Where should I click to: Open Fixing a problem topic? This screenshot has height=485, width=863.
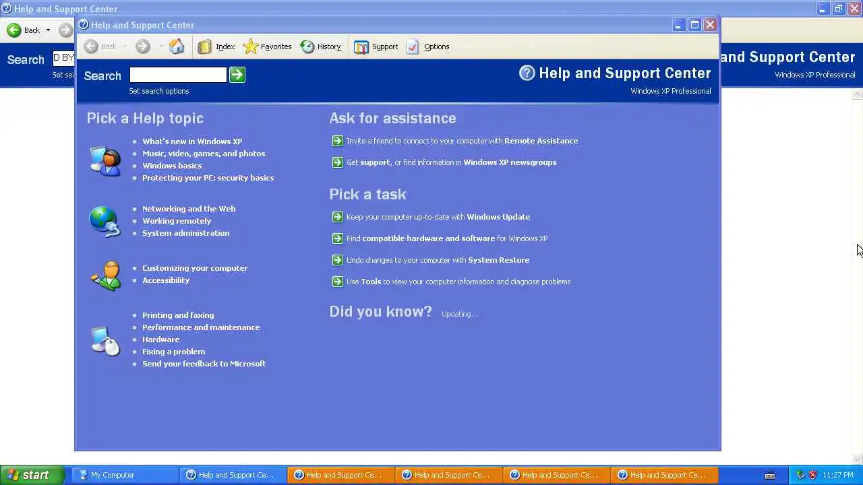point(173,352)
